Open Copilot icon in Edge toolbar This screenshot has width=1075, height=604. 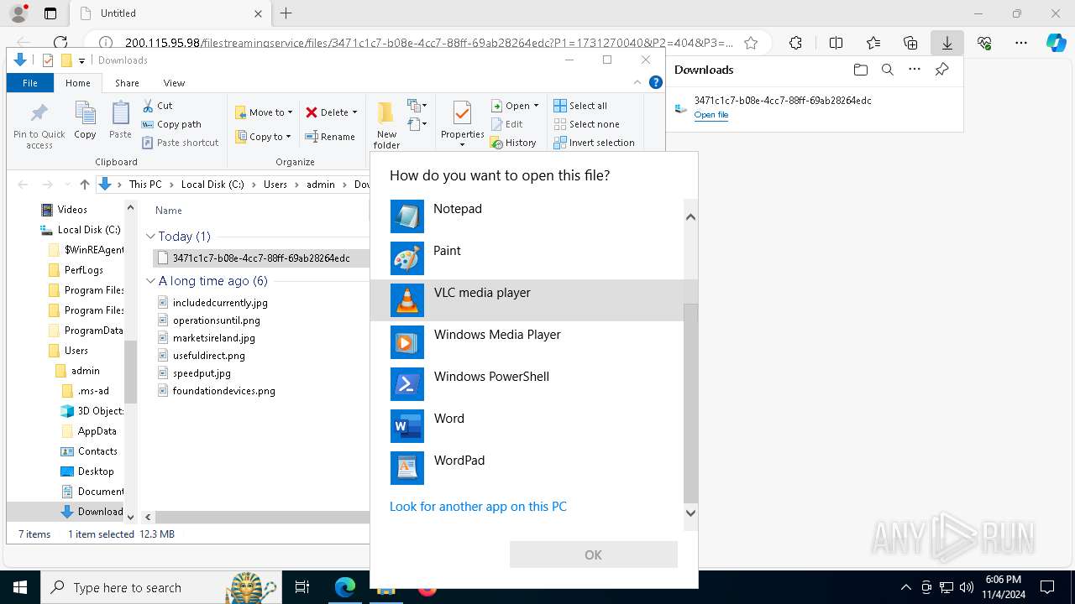[x=1056, y=43]
